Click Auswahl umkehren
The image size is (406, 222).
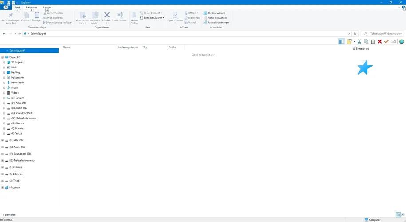216,22
